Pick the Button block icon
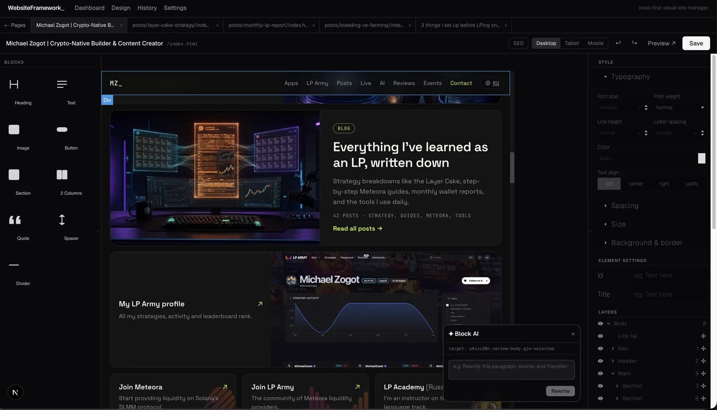 pyautogui.click(x=62, y=130)
